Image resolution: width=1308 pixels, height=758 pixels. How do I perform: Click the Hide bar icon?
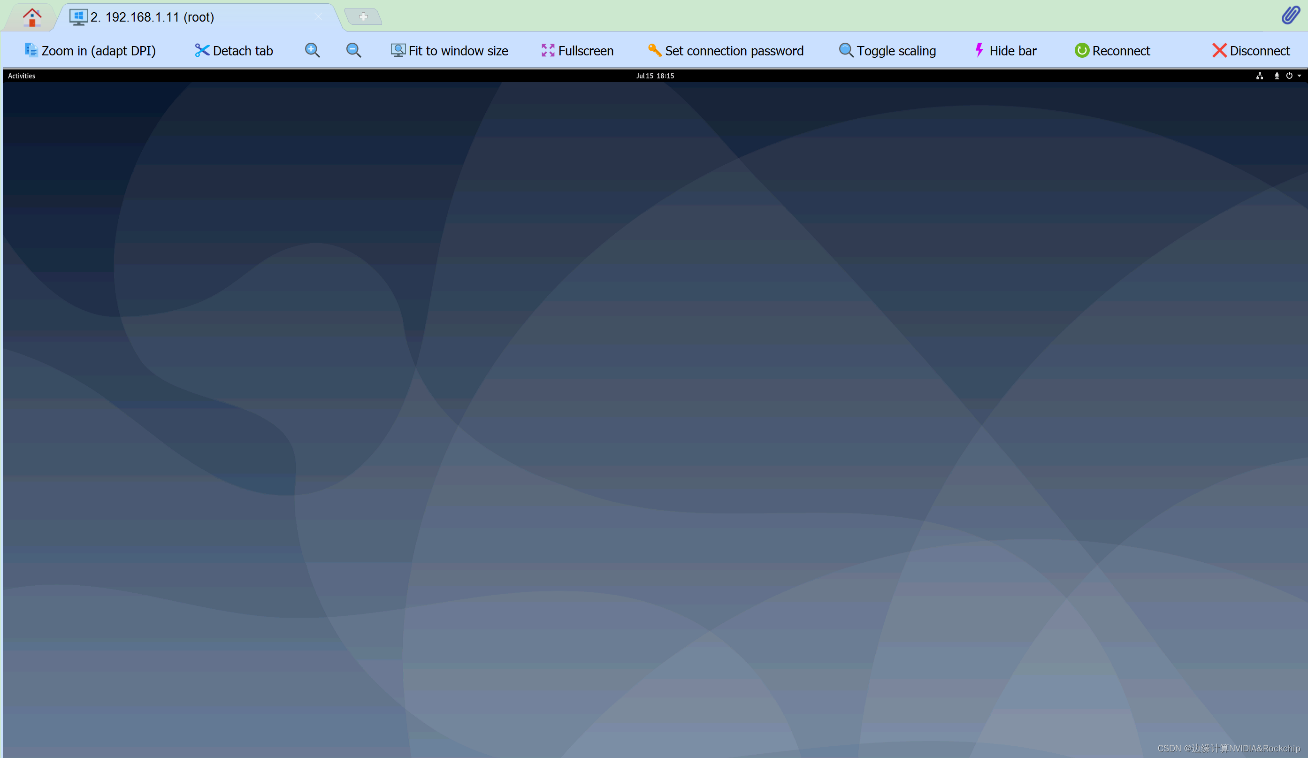click(x=1004, y=50)
